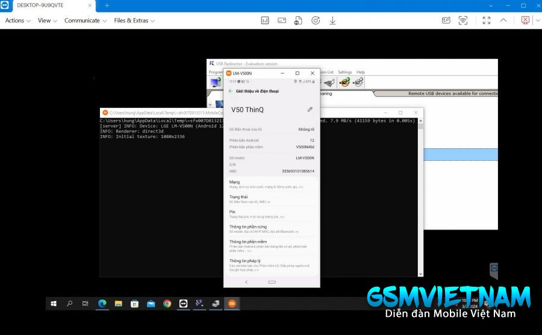The image size is (542, 335).
Task: Click the TeamViewer logo at top left
Action: point(5,5)
